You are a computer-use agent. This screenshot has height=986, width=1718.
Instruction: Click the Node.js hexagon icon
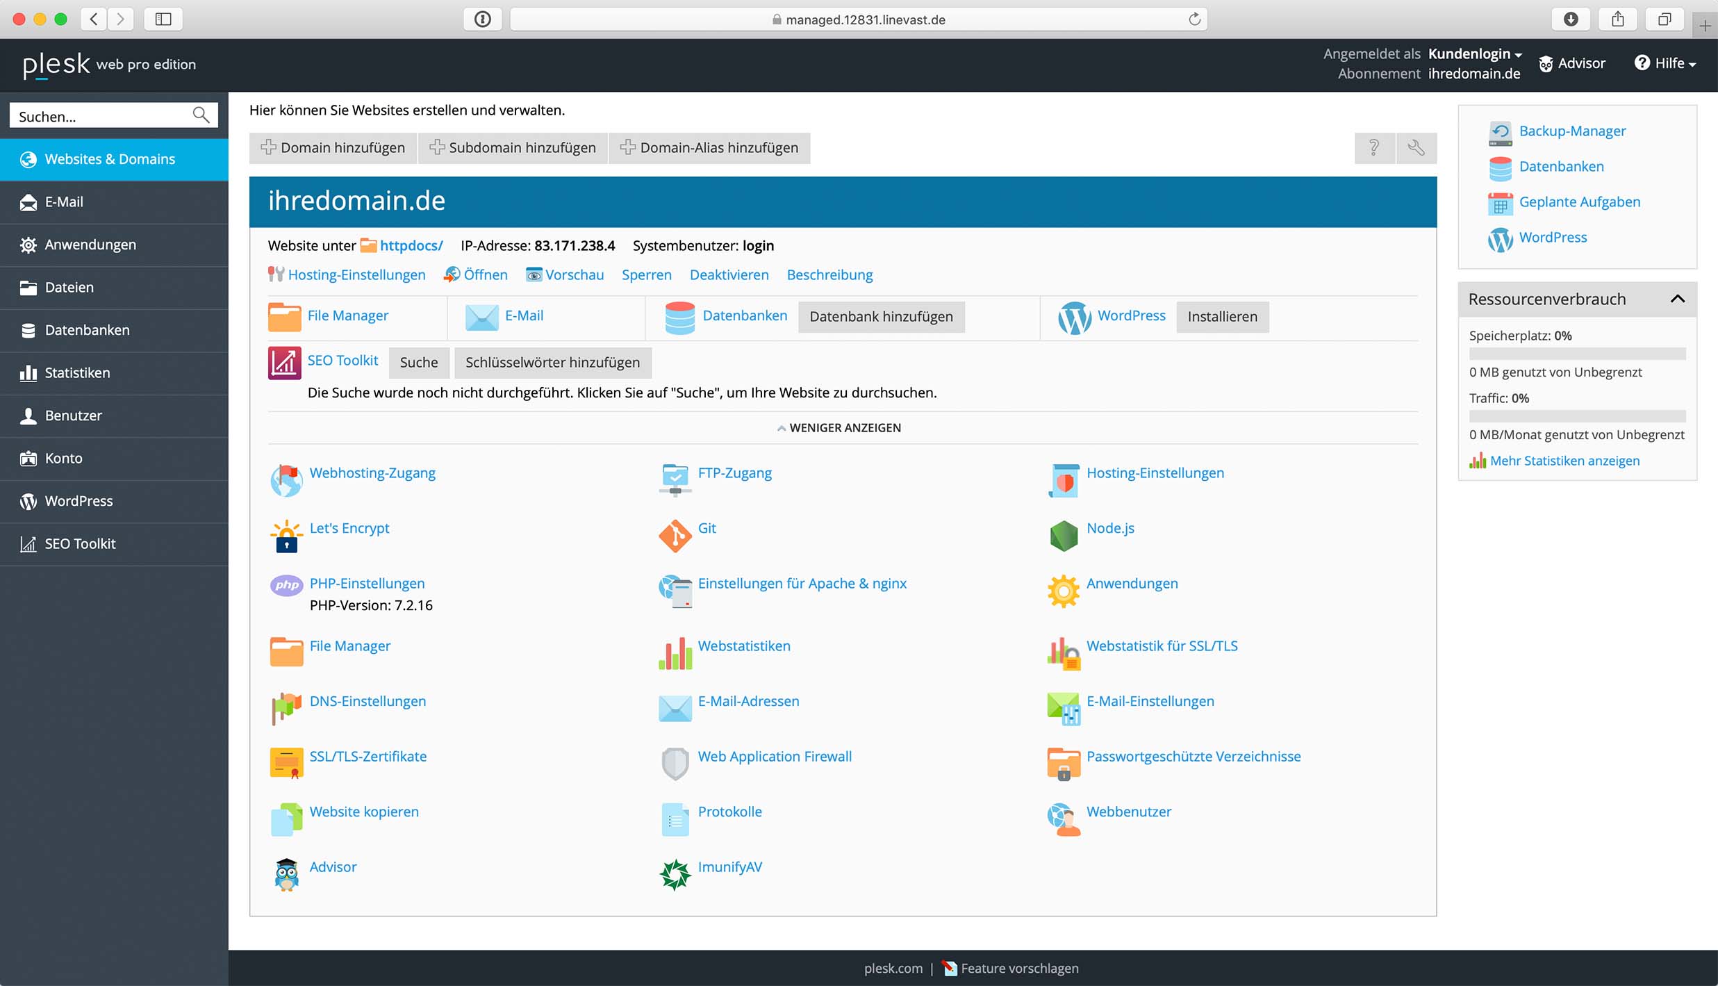(x=1064, y=536)
